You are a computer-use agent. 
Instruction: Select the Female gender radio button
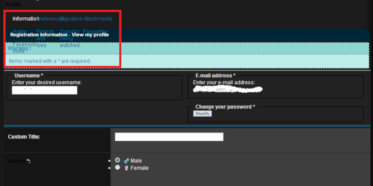117,167
